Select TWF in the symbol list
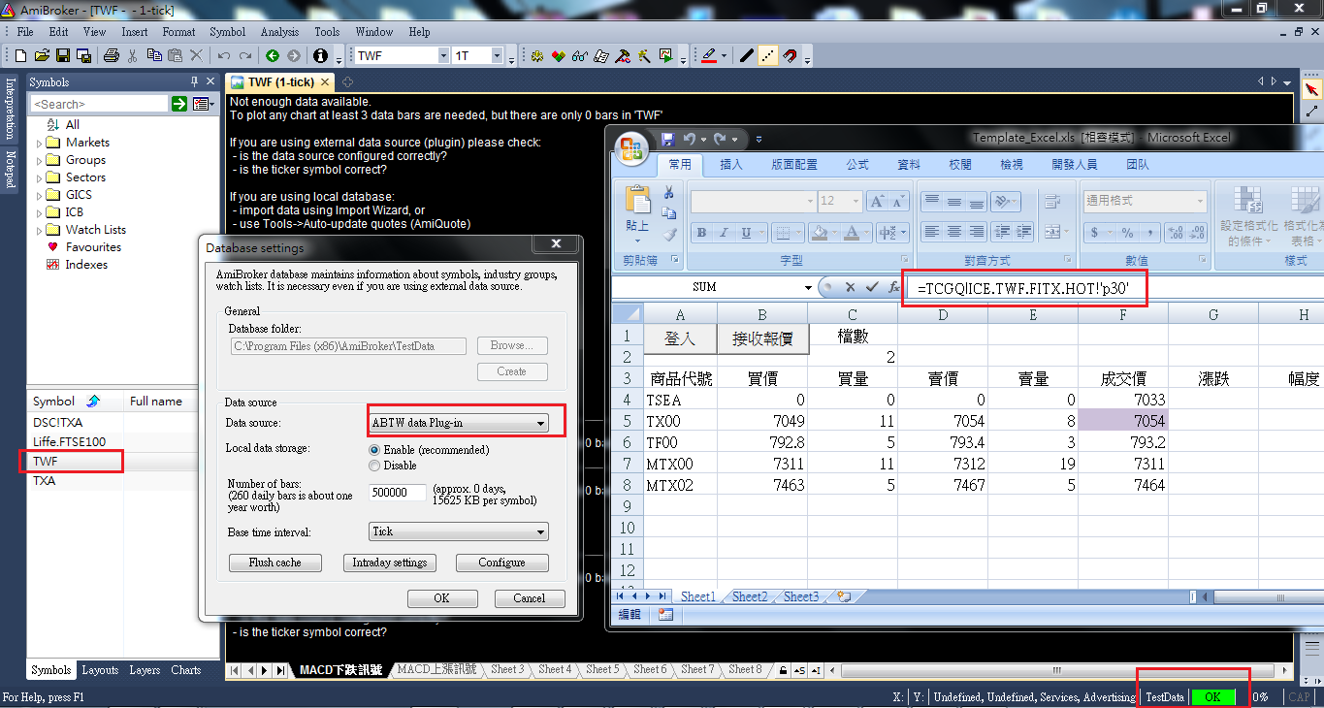 [45, 463]
